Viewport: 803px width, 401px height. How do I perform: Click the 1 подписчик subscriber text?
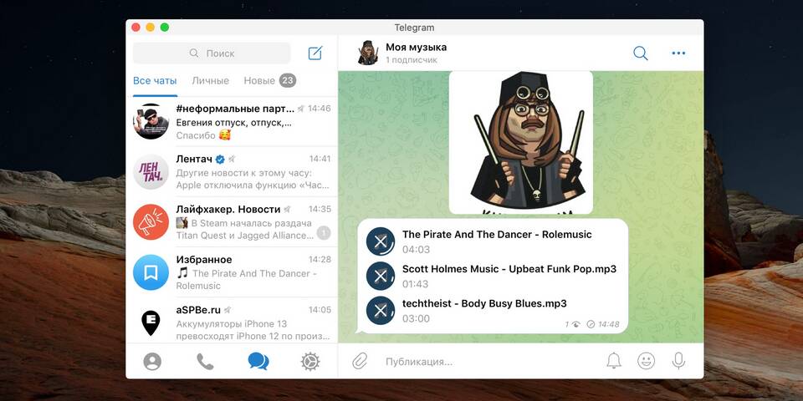coord(412,60)
